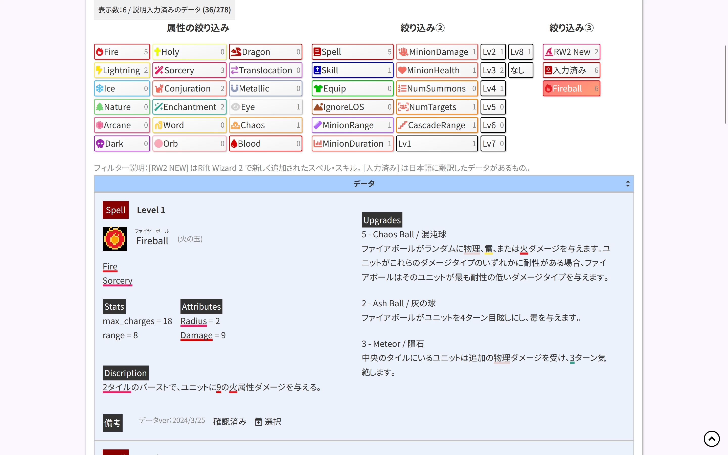Image resolution: width=728 pixels, height=455 pixels.
Task: Click the データ table header bar
Action: pyautogui.click(x=363, y=184)
